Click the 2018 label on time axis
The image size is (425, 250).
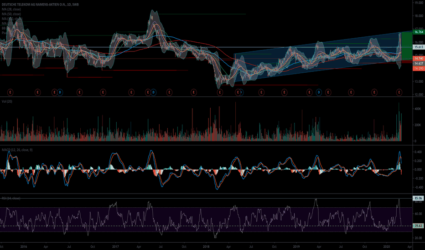click(206, 246)
